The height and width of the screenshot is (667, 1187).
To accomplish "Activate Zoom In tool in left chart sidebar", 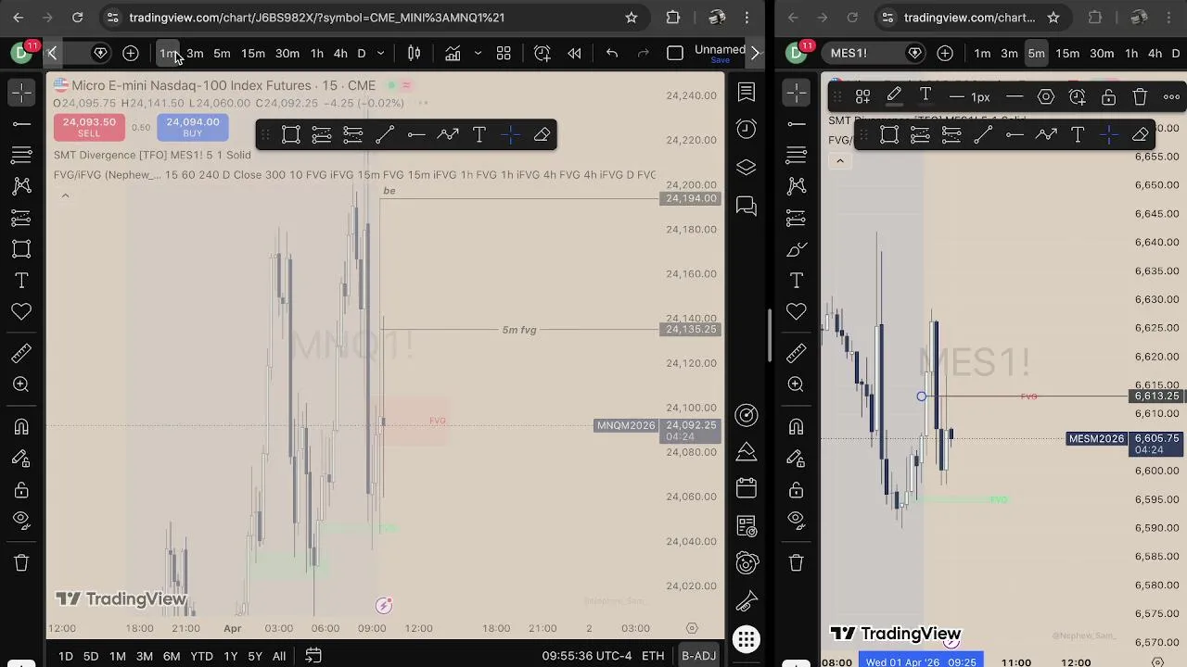I will 21,384.
